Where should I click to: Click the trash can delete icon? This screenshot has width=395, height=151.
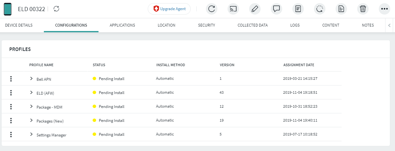pos(363,9)
